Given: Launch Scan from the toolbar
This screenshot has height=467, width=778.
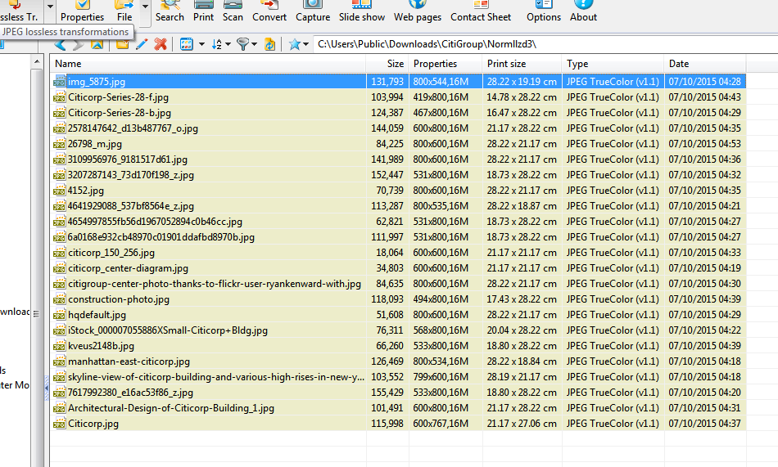Looking at the screenshot, I should (x=233, y=11).
